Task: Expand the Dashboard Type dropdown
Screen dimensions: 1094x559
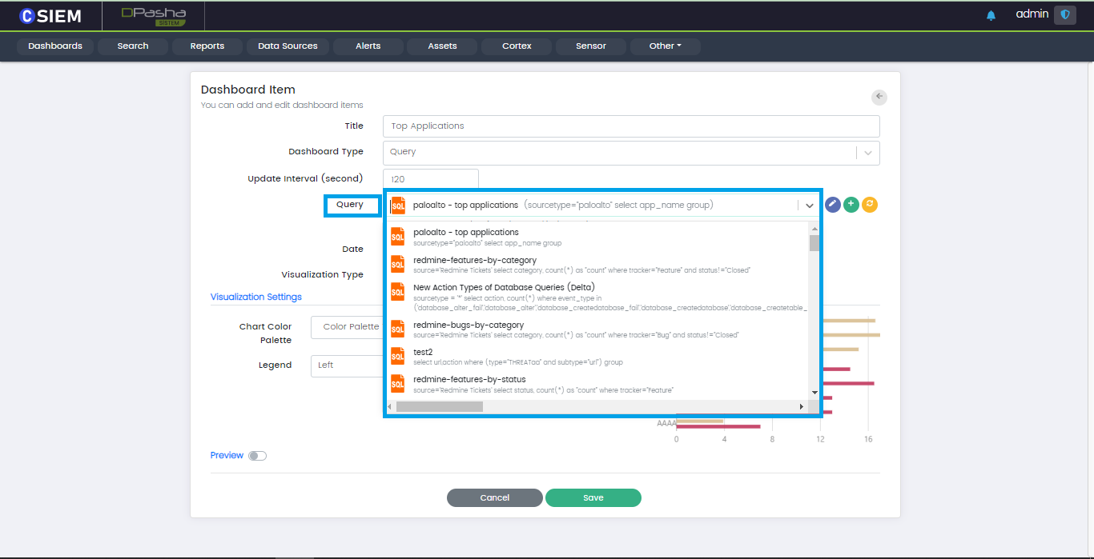Action: 868,153
